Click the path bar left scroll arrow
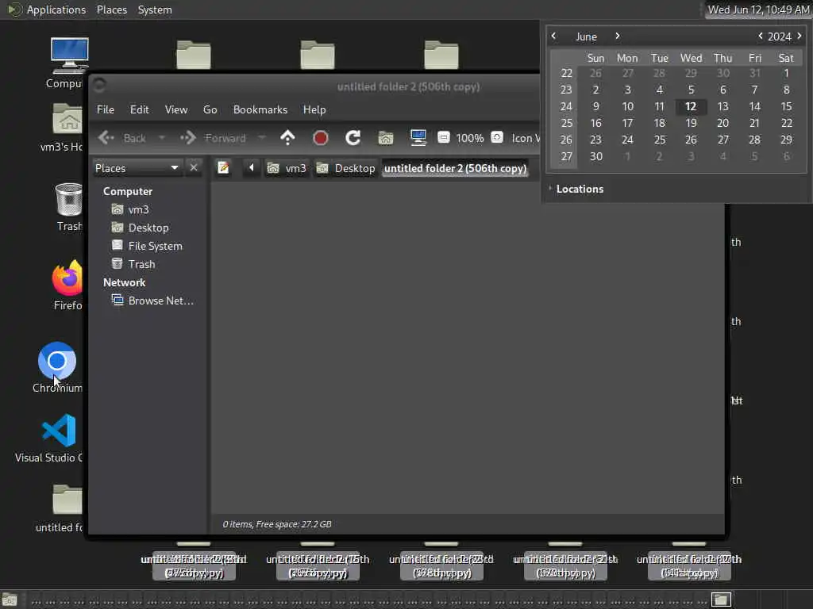Screen dimensions: 813x609 (252, 168)
